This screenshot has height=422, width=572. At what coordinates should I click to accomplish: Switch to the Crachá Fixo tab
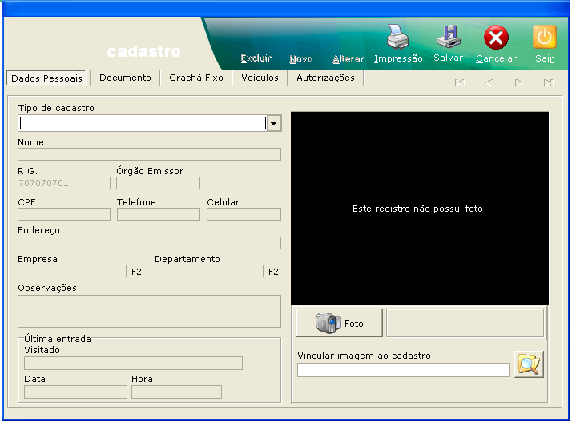pyautogui.click(x=196, y=78)
